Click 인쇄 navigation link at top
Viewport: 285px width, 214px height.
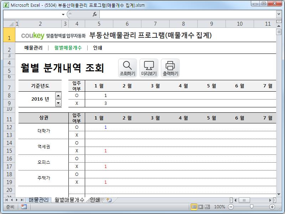pos(98,48)
